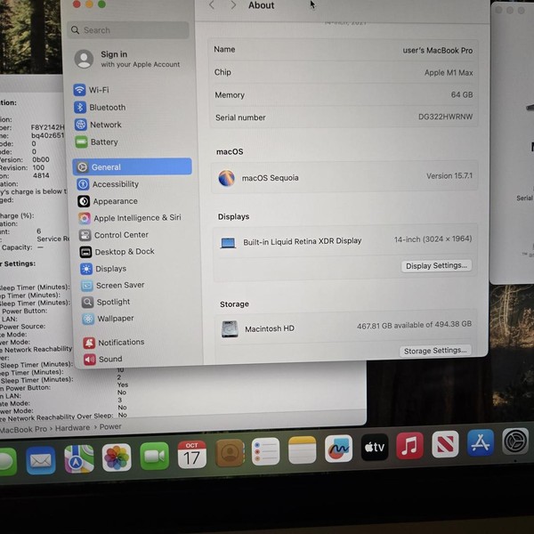This screenshot has height=534, width=534.
Task: Select the Spotlight magnifier icon
Action: tap(88, 302)
